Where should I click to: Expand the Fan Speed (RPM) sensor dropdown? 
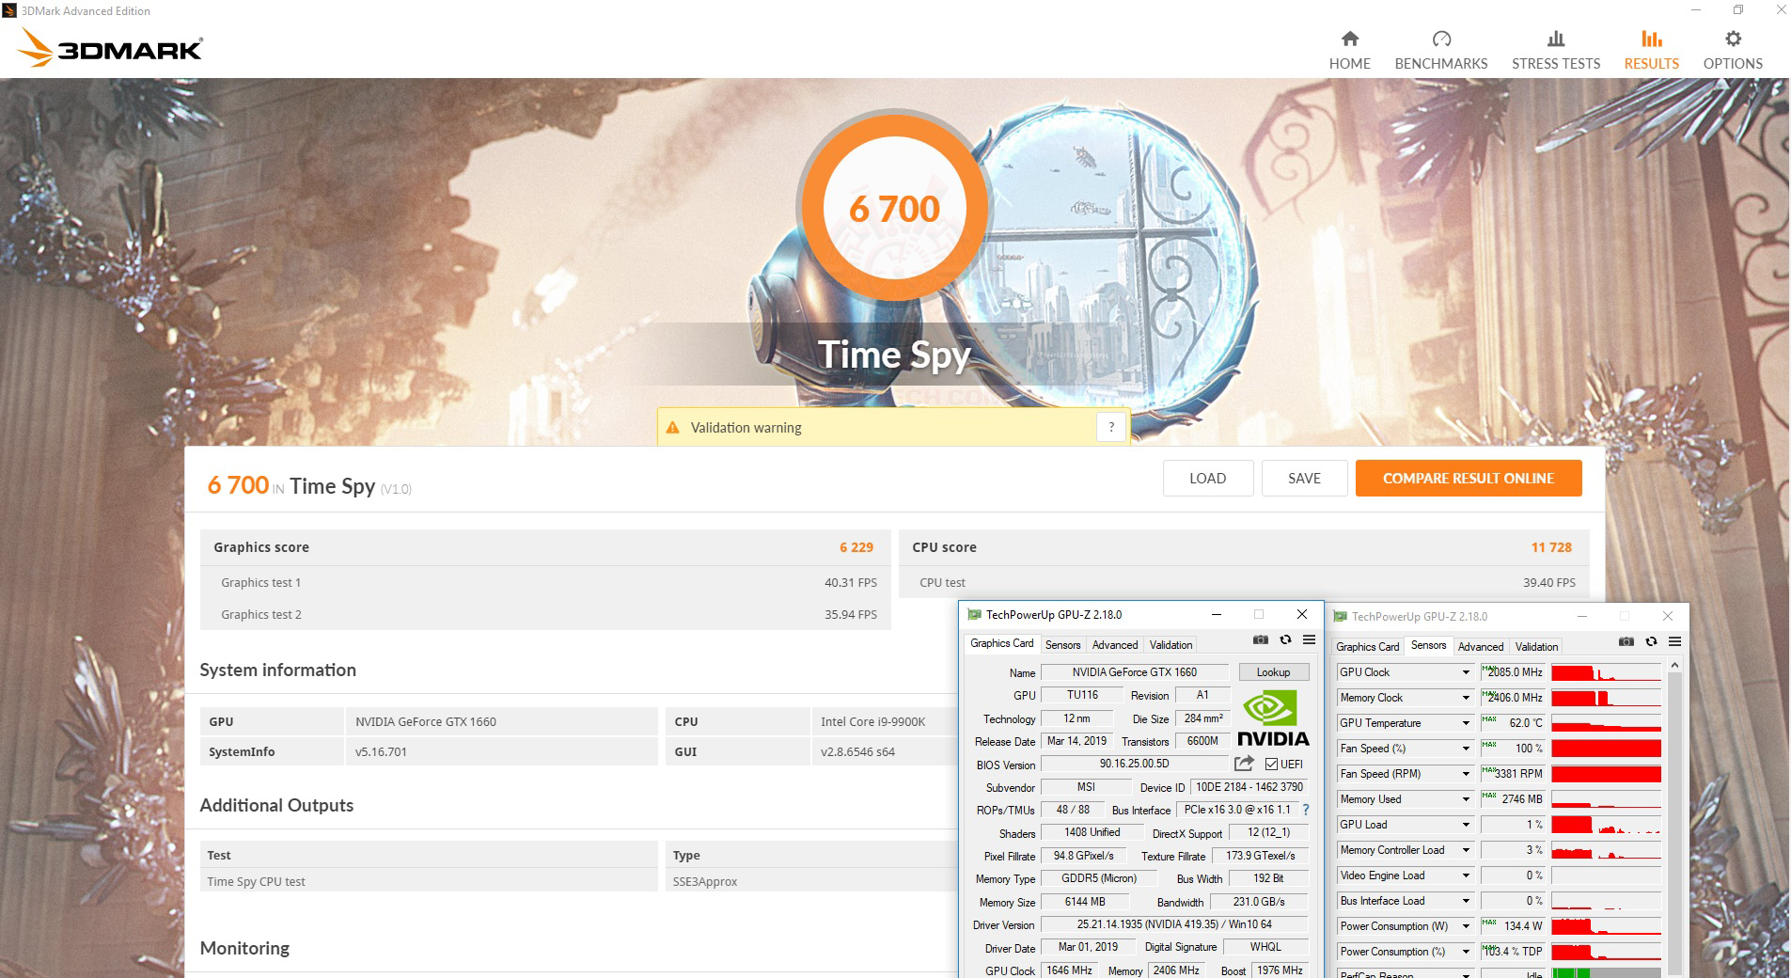[1465, 774]
